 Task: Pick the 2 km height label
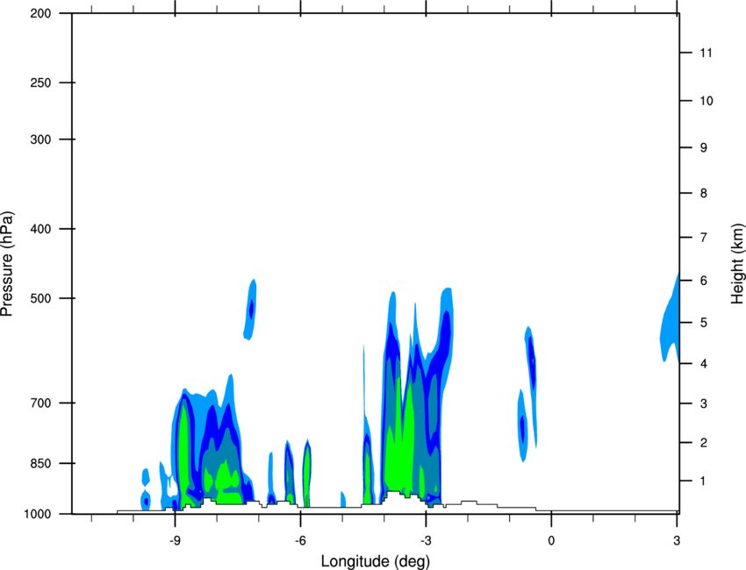(x=703, y=443)
